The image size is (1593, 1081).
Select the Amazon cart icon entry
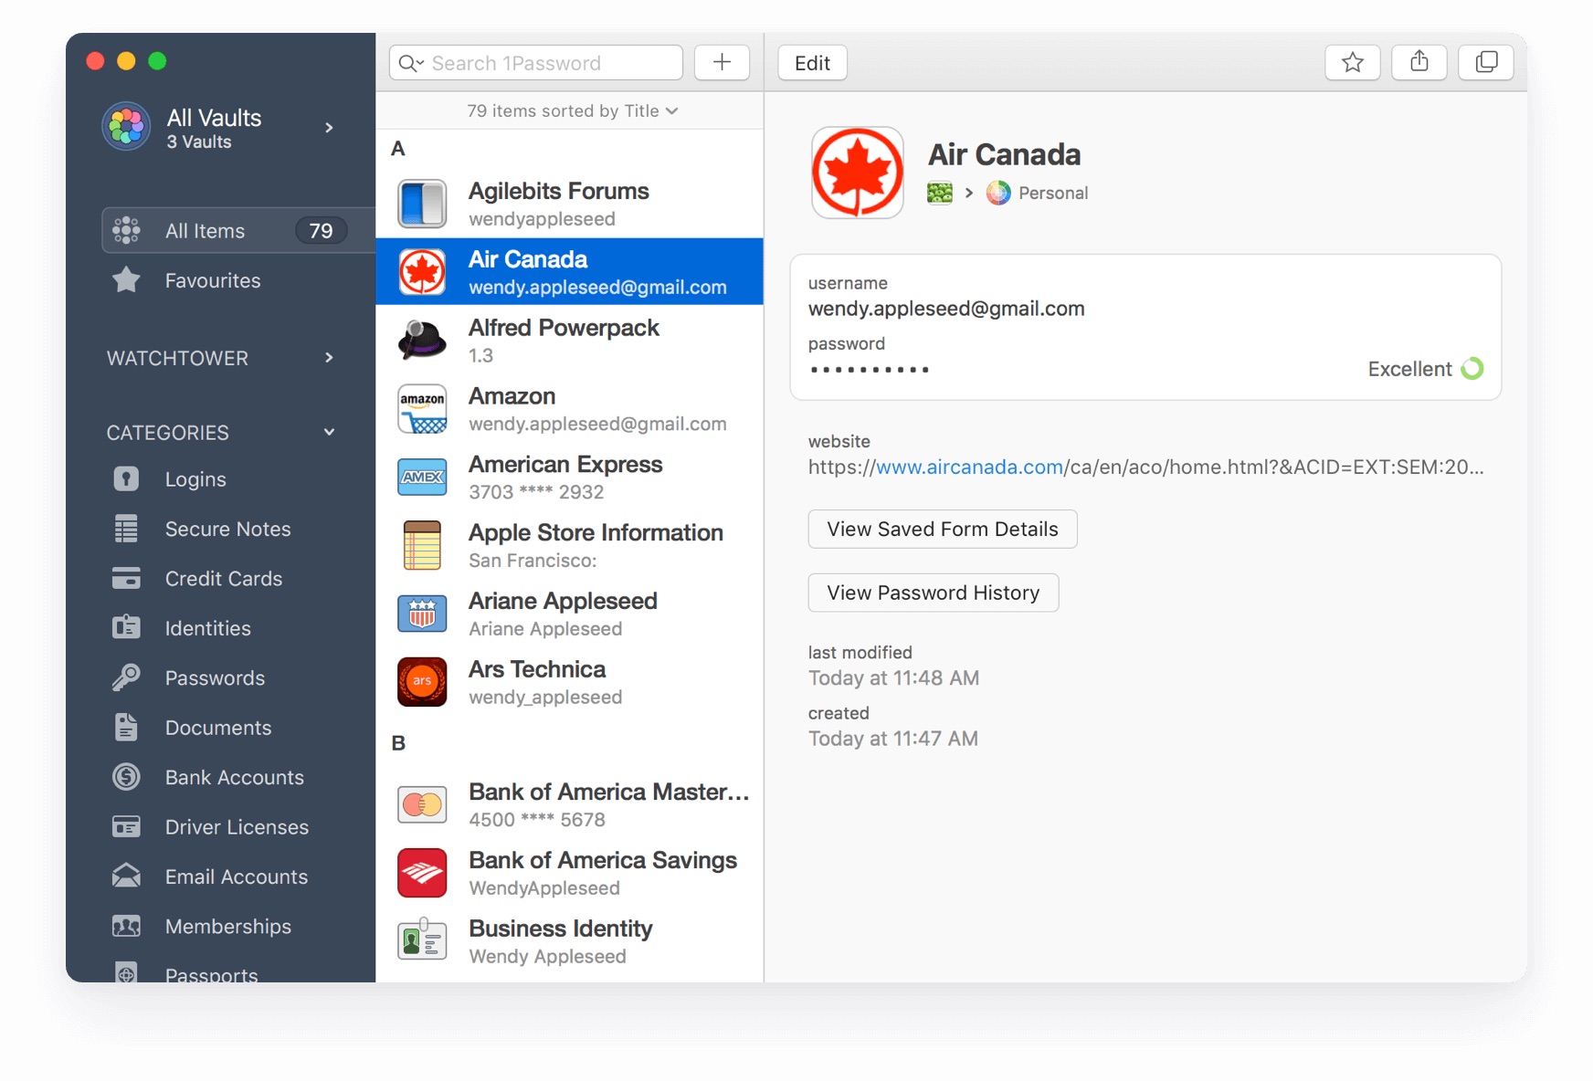[422, 409]
